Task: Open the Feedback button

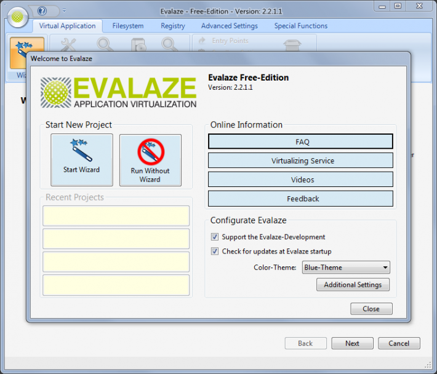Action: [300, 199]
